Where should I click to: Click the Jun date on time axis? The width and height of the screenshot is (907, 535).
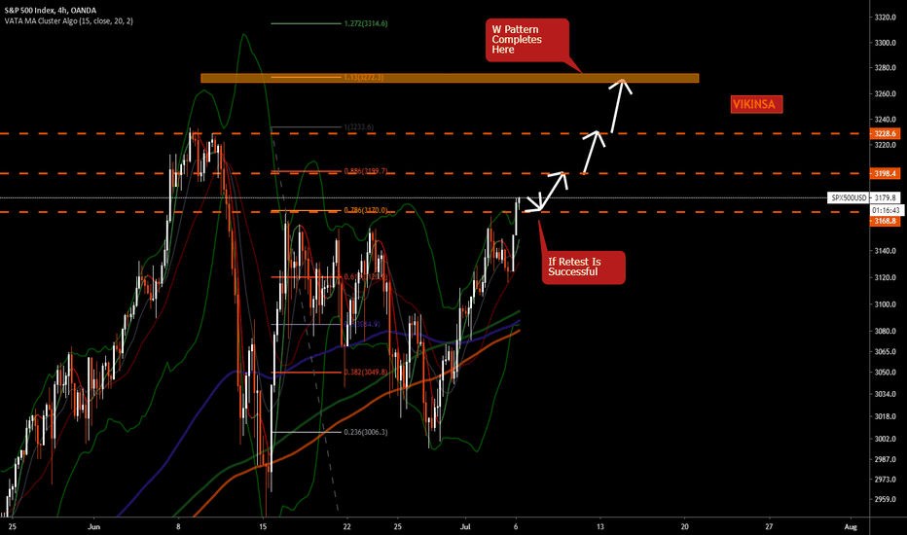[x=93, y=527]
